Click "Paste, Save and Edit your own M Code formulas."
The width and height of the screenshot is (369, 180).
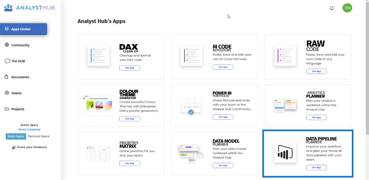(232, 57)
